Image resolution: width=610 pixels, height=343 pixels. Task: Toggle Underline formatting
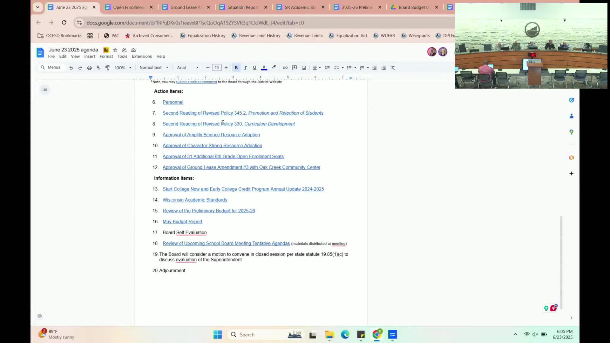[x=254, y=68]
